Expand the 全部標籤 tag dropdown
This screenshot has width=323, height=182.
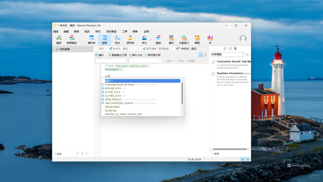228,54
